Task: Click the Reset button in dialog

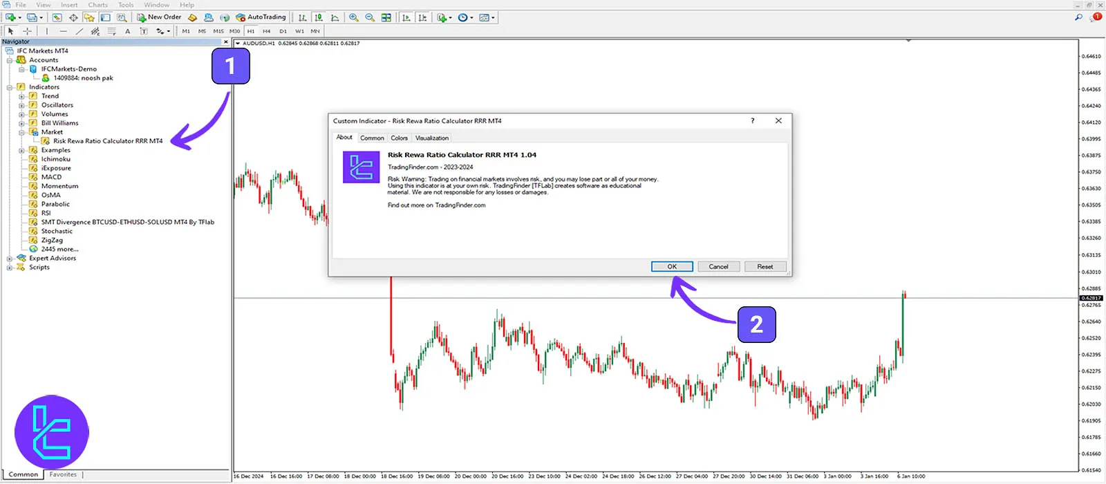Action: pyautogui.click(x=765, y=267)
